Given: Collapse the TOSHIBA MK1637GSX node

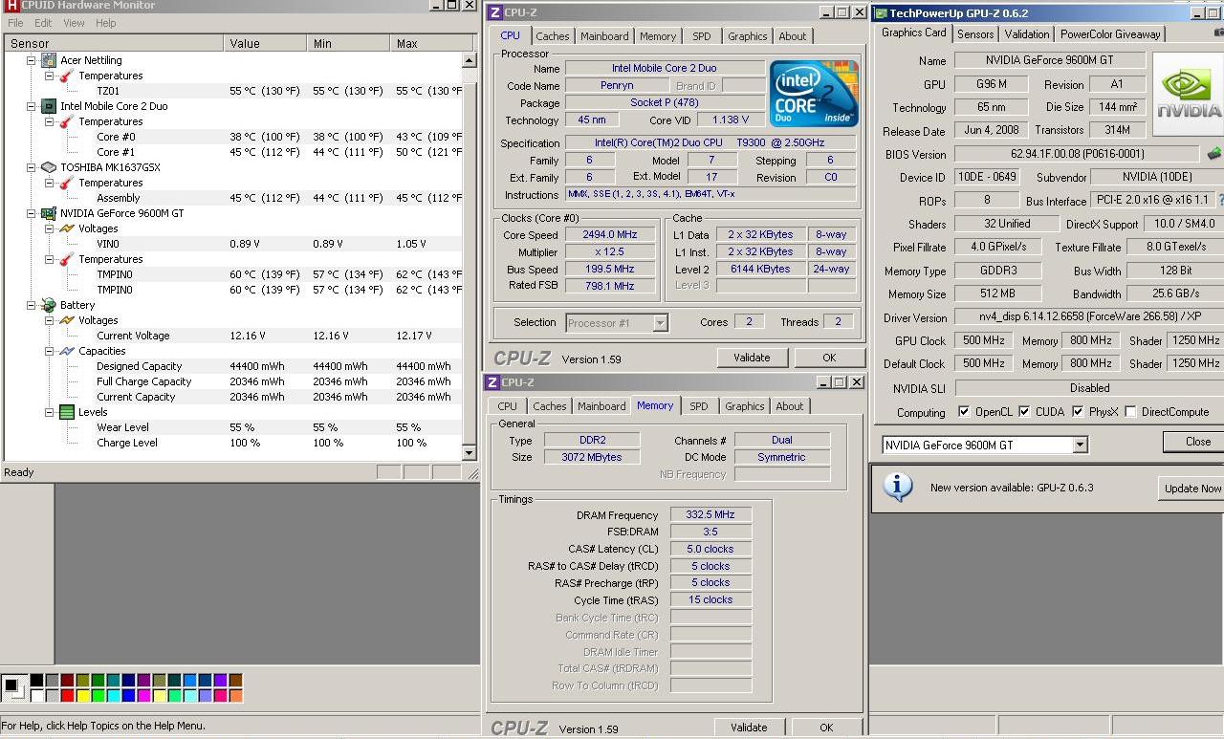Looking at the screenshot, I should (32, 167).
